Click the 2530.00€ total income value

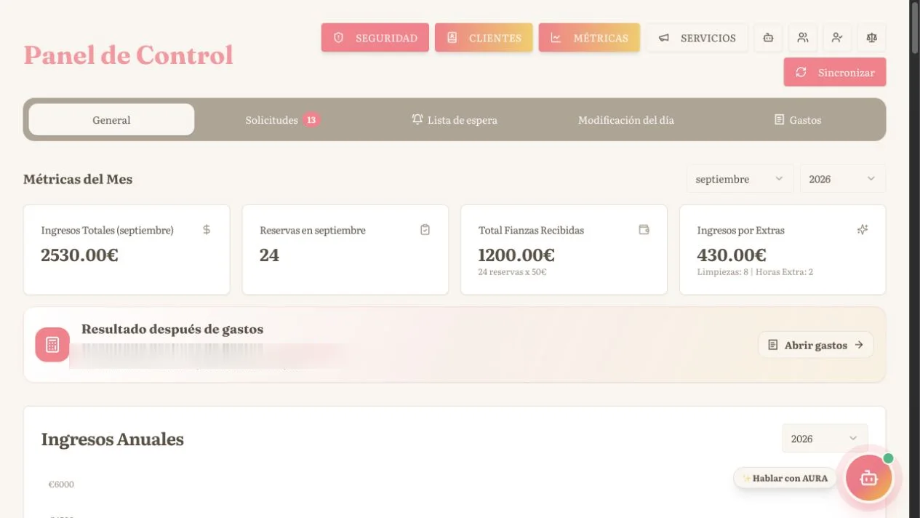pos(79,255)
